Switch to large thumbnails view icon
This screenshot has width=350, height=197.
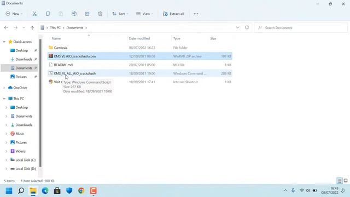[346, 181]
